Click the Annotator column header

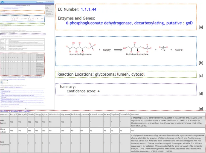pyautogui.click(x=5, y=114)
